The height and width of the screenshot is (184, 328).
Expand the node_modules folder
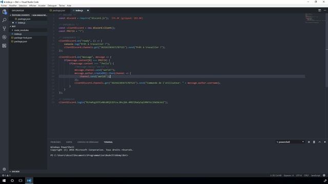click(22, 30)
